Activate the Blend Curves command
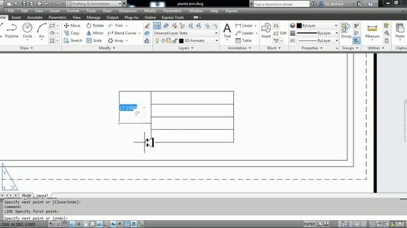Image resolution: width=407 pixels, height=228 pixels. pyautogui.click(x=122, y=33)
